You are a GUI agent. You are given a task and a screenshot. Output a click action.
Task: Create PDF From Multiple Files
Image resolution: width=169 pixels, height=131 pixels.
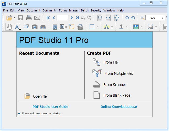(x=113, y=73)
